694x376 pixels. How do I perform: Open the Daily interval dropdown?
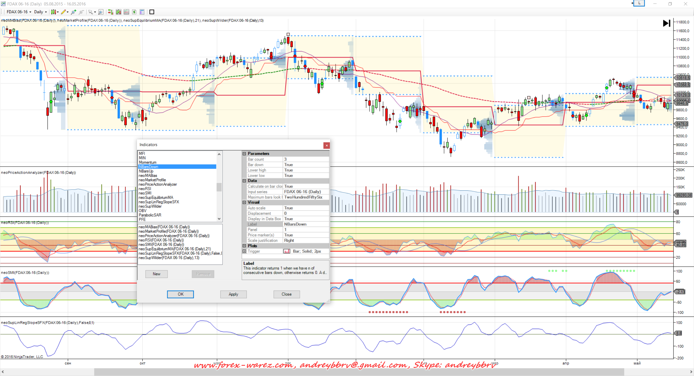pos(40,12)
